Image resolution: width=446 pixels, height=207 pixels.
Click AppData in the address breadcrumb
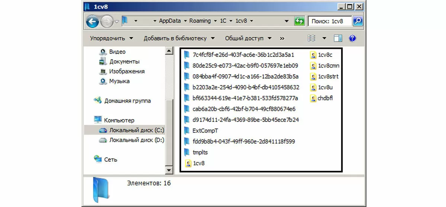point(169,21)
